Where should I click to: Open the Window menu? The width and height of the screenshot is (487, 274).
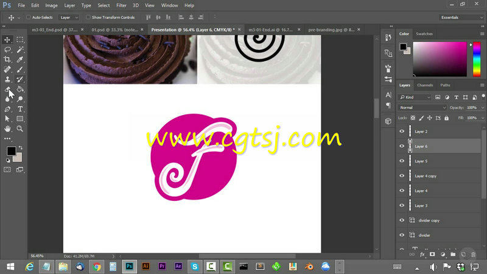[169, 5]
